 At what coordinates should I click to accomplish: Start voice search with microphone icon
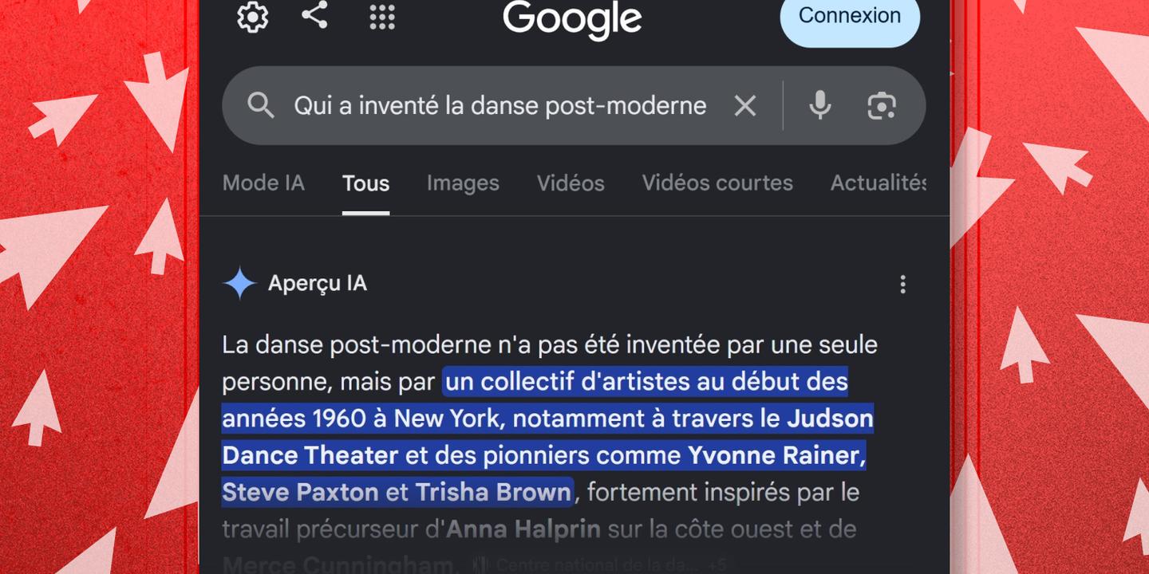[819, 105]
